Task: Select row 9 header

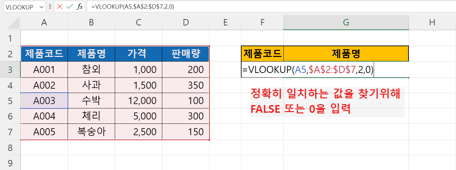Action: coord(10,163)
